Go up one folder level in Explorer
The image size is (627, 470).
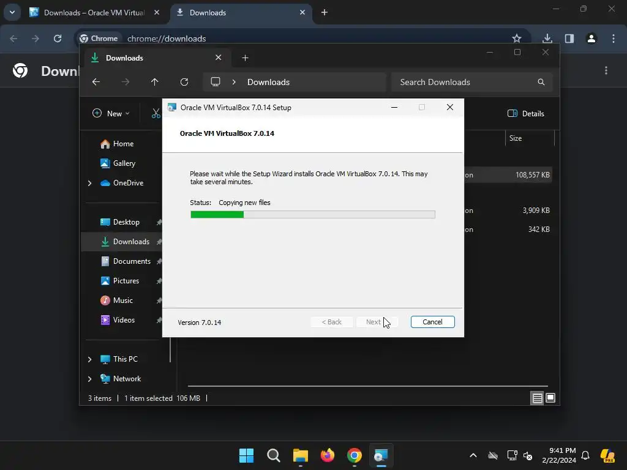(155, 82)
